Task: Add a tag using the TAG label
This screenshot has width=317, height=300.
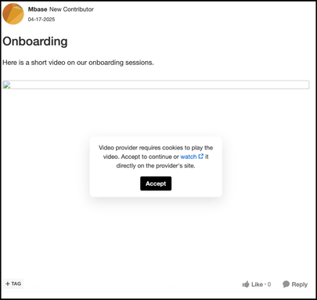Action: coord(16,284)
